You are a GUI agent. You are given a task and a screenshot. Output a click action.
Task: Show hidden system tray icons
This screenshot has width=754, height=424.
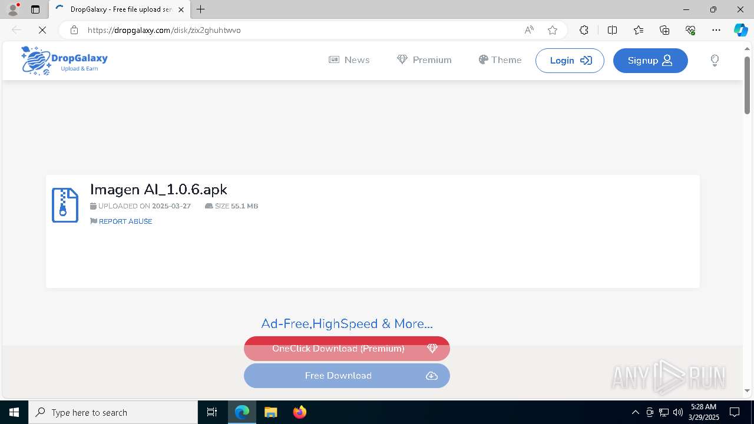tap(635, 412)
